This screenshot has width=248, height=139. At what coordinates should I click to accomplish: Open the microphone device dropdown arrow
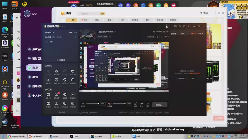[x=85, y=104]
